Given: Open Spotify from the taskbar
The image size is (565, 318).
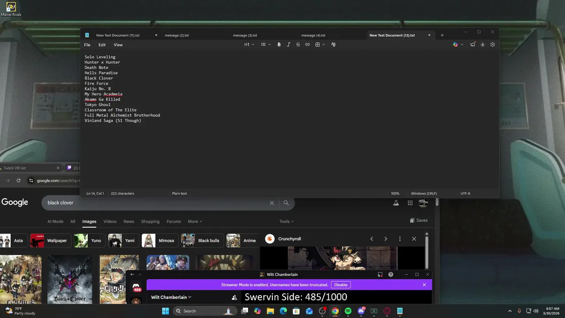Looking at the screenshot, I should click(348, 311).
